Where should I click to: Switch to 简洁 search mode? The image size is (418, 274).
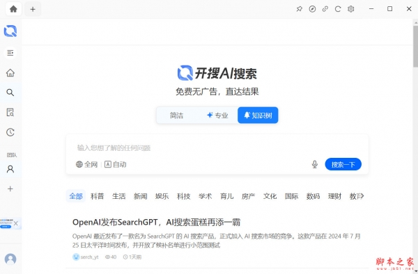[x=176, y=115]
